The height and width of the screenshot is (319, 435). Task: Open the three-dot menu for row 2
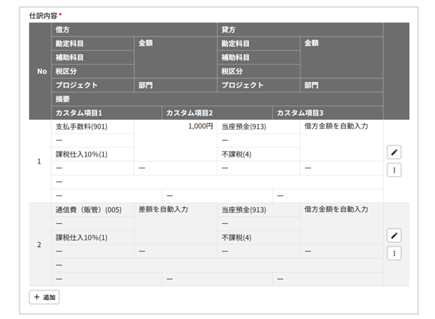point(394,253)
